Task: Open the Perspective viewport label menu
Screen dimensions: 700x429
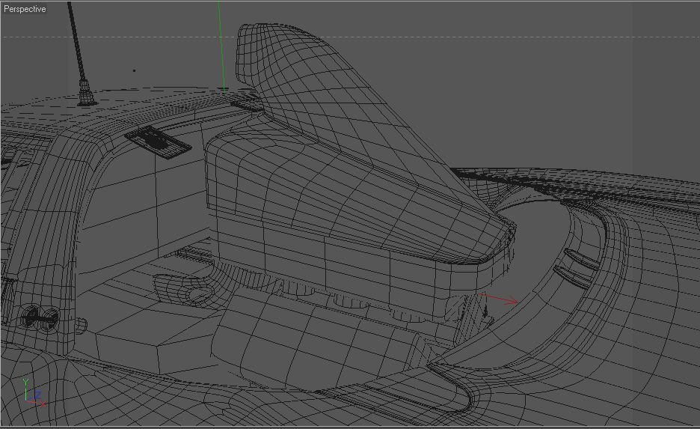Action: [x=25, y=9]
